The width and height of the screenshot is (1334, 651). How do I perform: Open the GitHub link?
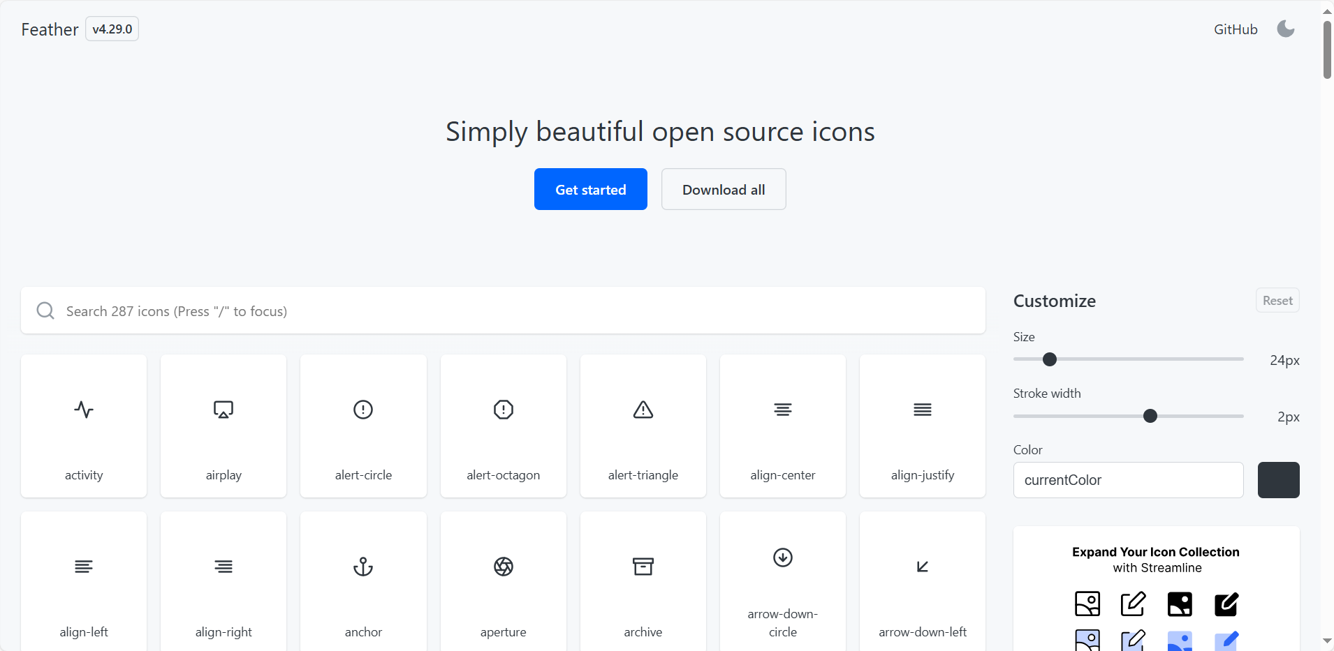coord(1235,29)
